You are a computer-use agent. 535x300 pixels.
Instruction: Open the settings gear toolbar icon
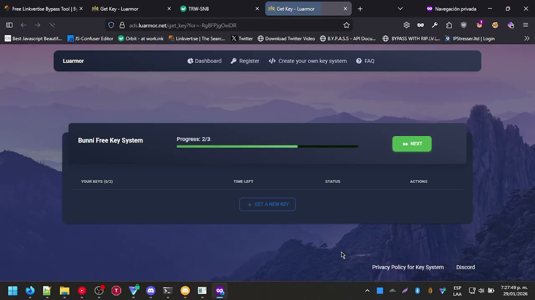pyautogui.click(x=406, y=25)
